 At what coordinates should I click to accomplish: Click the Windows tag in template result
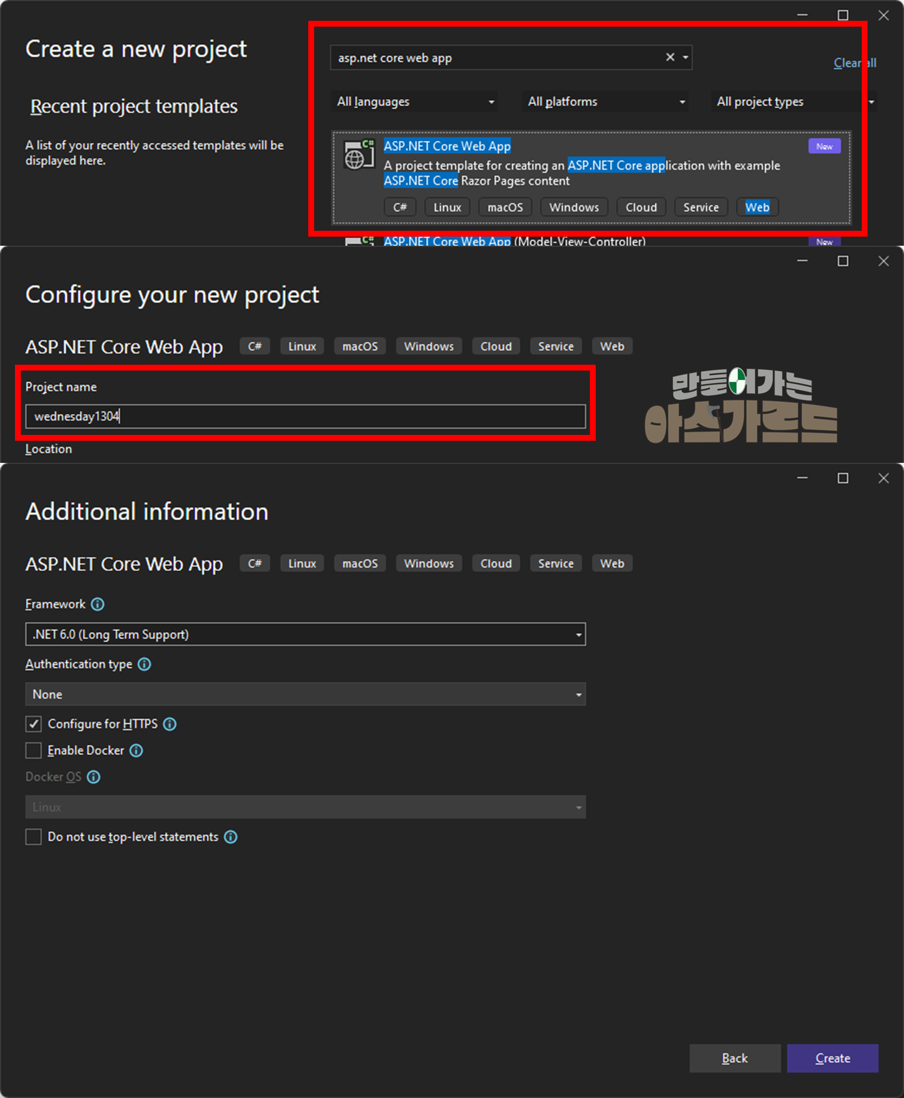574,207
